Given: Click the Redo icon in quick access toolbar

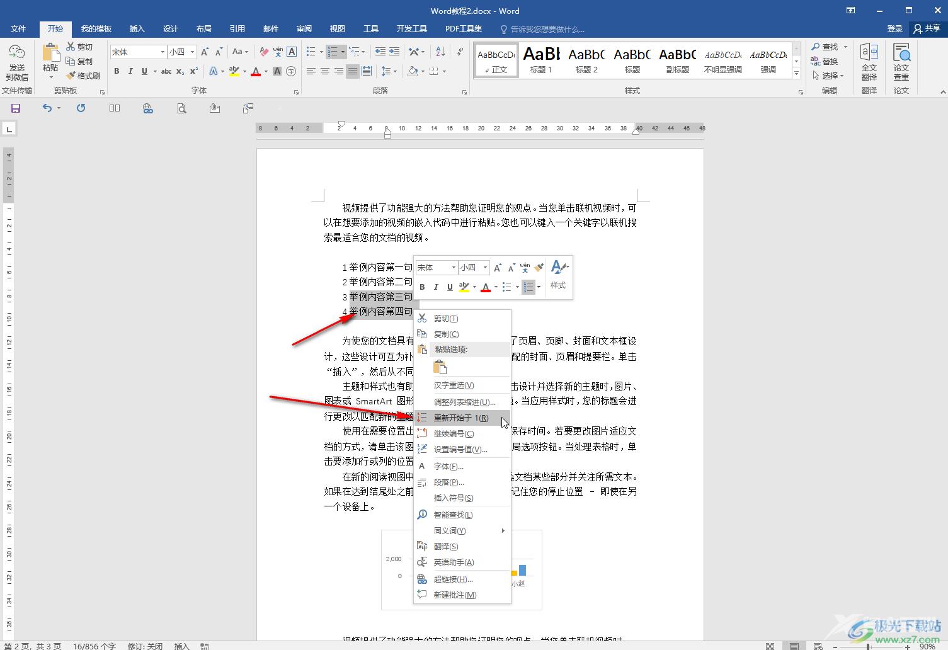Looking at the screenshot, I should tap(81, 108).
